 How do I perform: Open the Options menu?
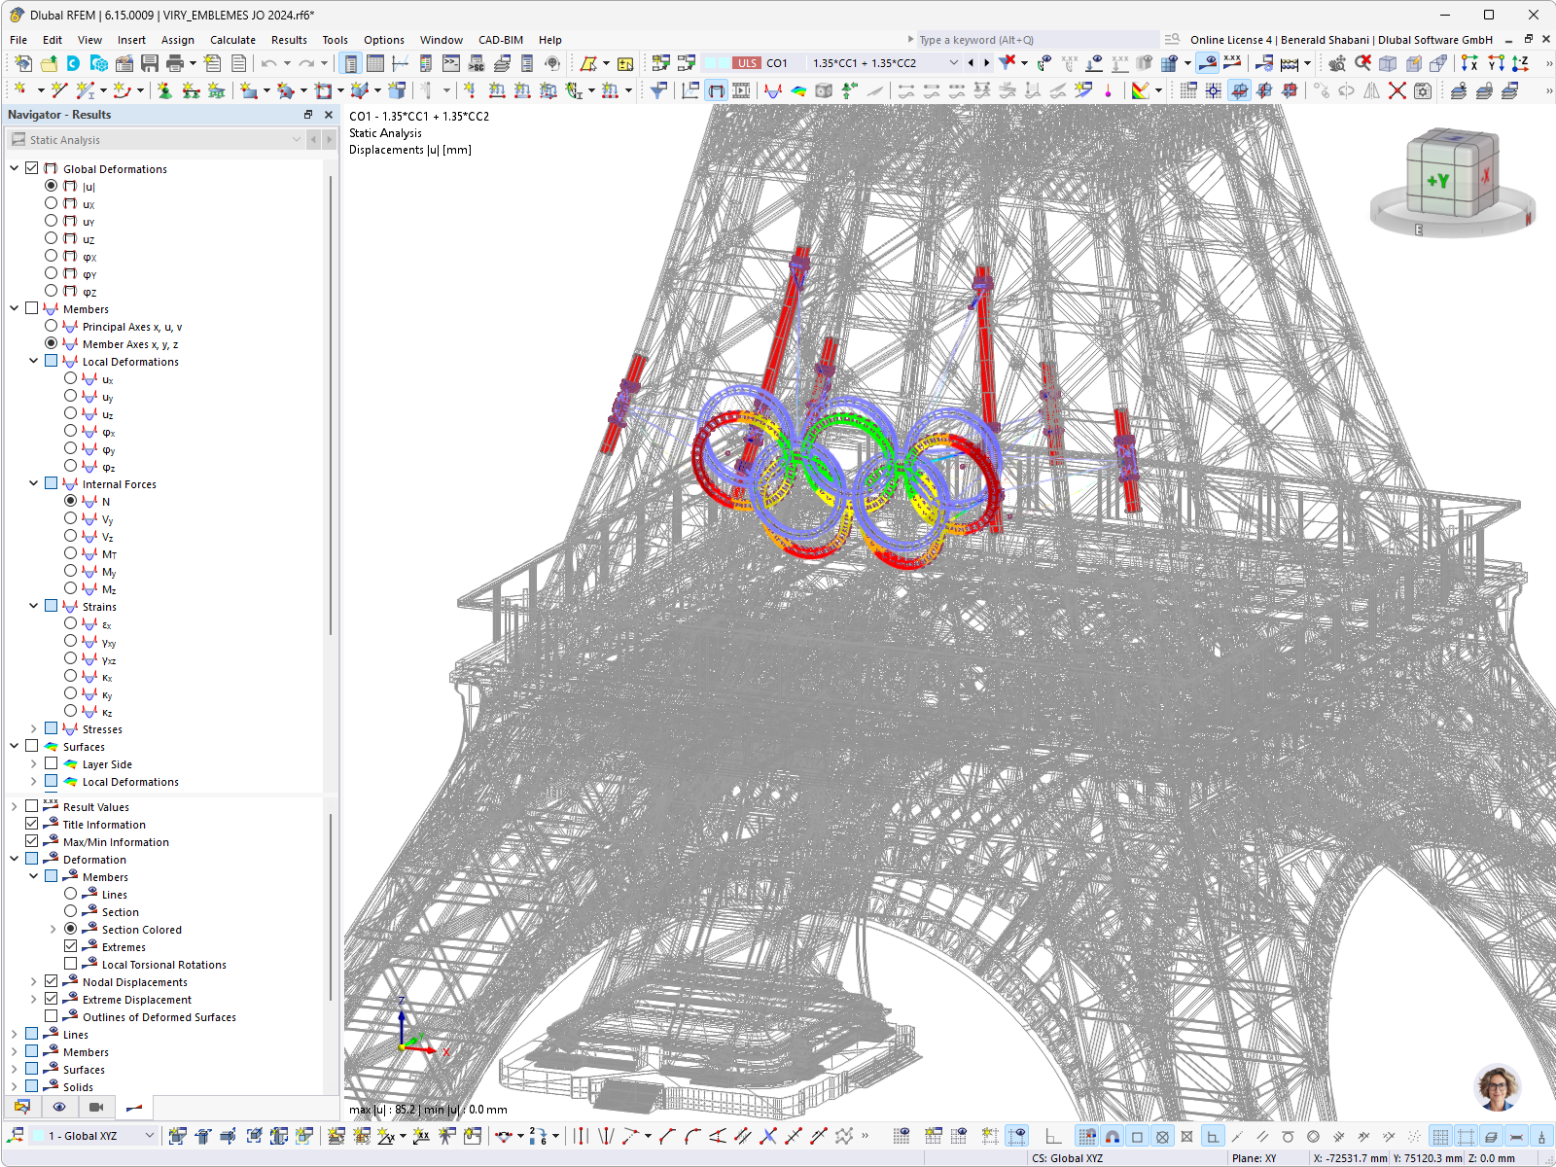[384, 40]
